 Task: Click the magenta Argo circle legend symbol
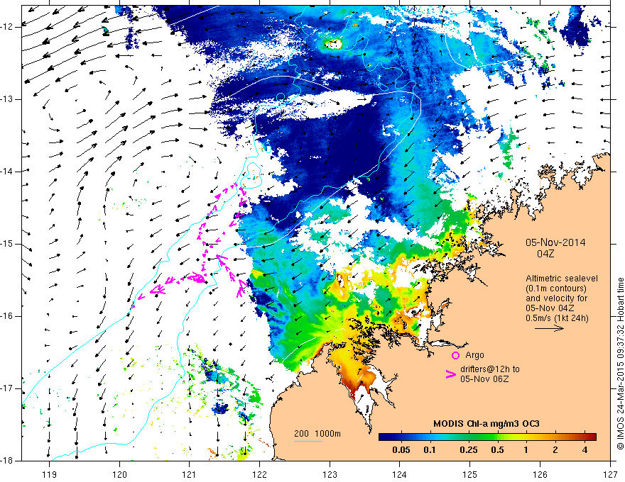455,355
